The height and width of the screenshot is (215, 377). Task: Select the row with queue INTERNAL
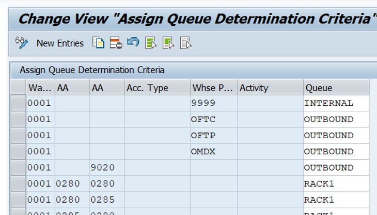pyautogui.click(x=18, y=103)
